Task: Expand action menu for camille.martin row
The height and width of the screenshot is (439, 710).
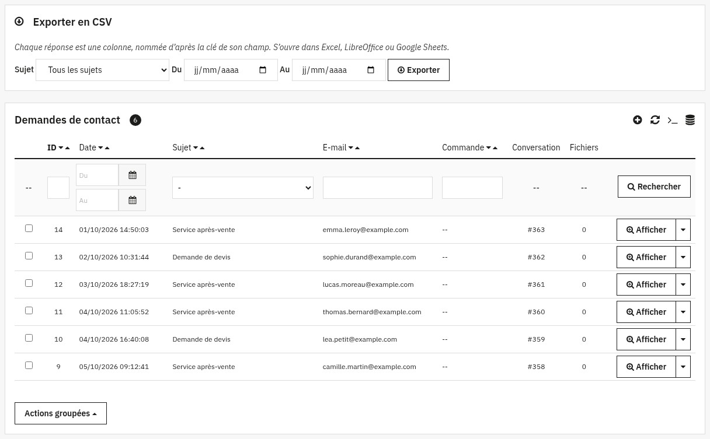Action: pyautogui.click(x=683, y=367)
